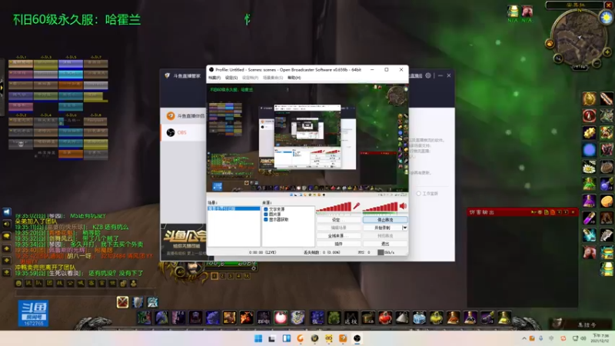The width and height of the screenshot is (615, 346).
Task: Toggle the 文字来源 source checkbox
Action: pos(266,209)
